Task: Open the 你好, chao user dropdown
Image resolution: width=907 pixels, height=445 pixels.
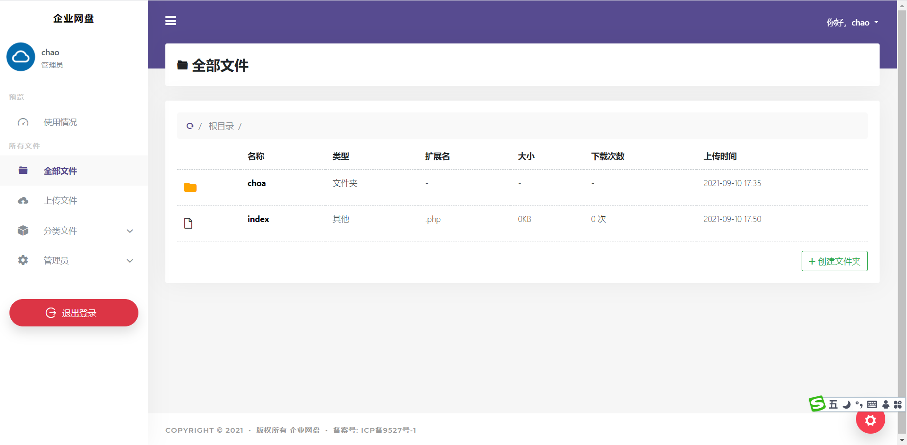Action: click(x=853, y=23)
